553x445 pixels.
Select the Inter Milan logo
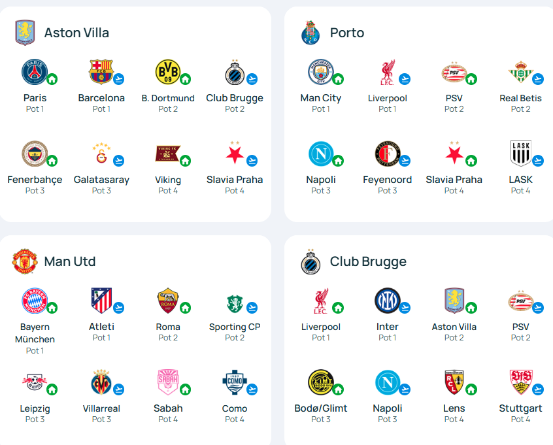(x=387, y=301)
